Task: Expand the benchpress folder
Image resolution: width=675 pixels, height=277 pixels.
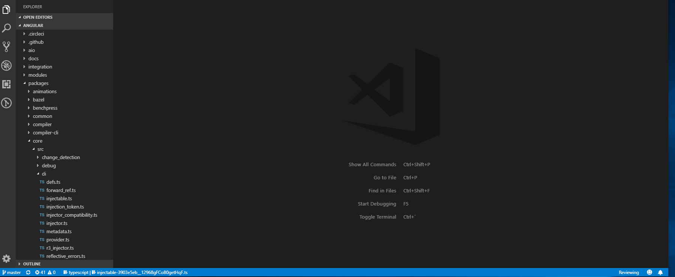Action: coord(64,108)
